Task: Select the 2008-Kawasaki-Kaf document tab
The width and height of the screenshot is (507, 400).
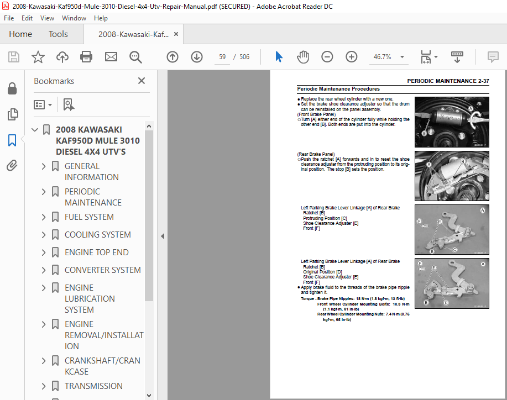Action: (133, 34)
